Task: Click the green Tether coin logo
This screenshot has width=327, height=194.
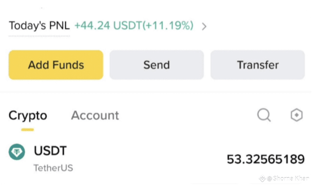Action: click(x=17, y=152)
